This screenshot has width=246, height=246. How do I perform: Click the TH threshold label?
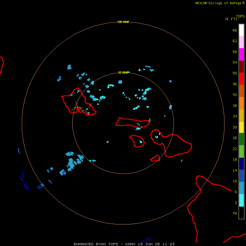pos(235,213)
